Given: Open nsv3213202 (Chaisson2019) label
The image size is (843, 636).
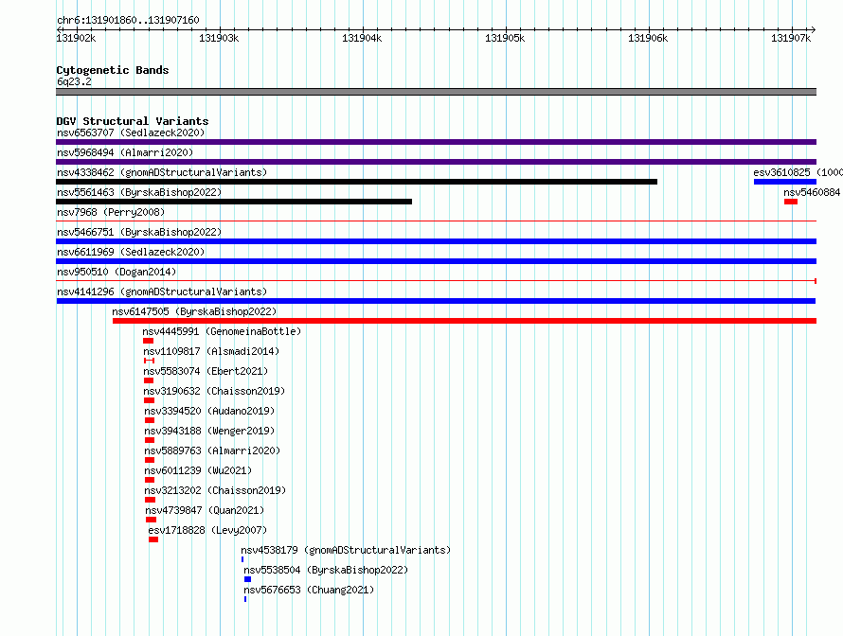Looking at the screenshot, I should coord(215,490).
